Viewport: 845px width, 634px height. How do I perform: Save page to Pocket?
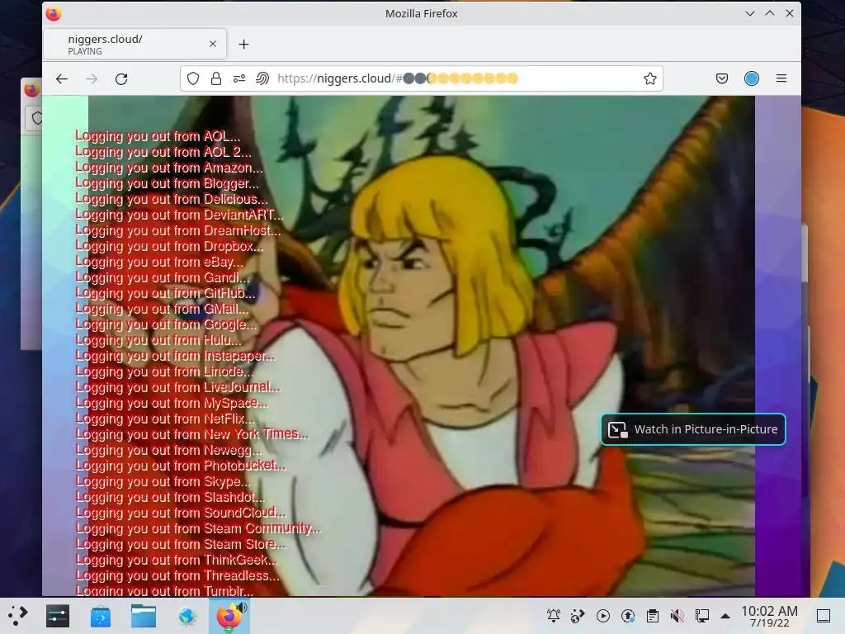[722, 78]
